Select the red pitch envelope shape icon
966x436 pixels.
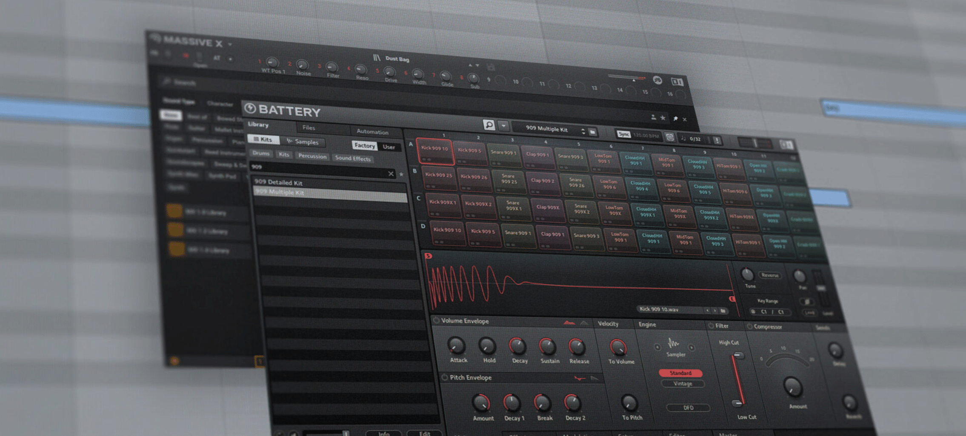pos(579,378)
